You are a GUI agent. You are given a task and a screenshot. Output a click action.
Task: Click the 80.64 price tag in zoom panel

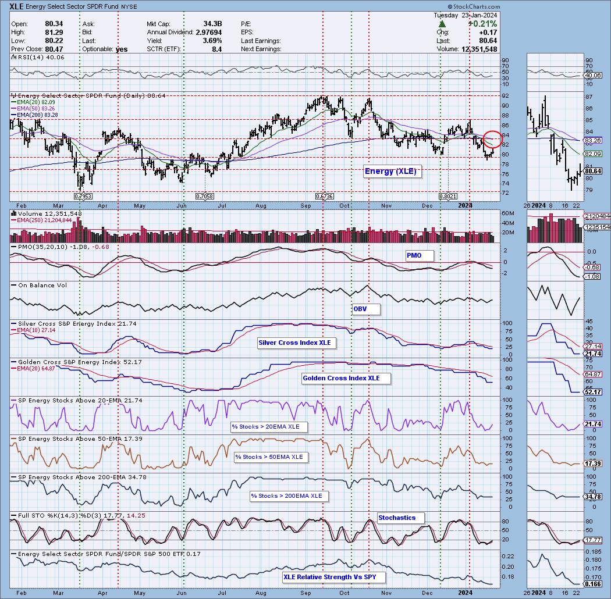593,171
